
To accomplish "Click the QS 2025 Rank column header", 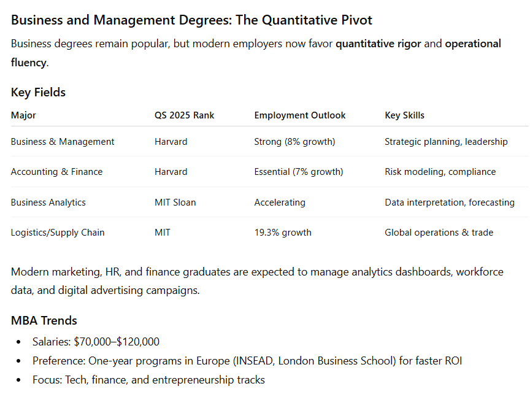I will coord(184,115).
